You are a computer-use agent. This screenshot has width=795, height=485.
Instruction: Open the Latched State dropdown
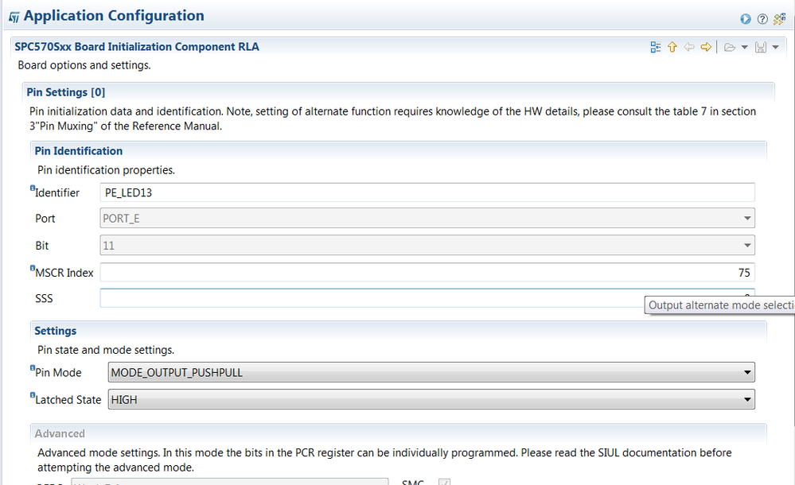click(x=431, y=400)
